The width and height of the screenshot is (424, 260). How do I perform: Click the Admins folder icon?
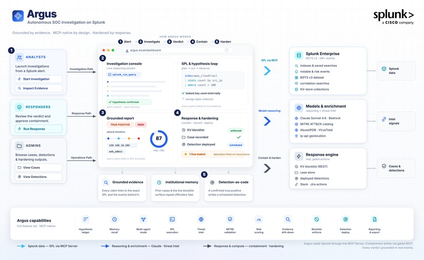[x=19, y=146]
